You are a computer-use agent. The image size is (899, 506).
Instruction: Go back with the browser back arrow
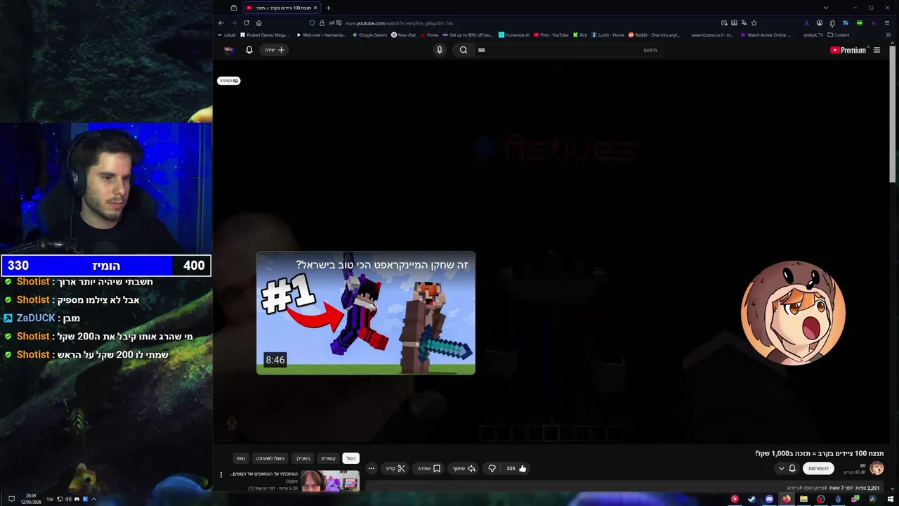(x=221, y=22)
